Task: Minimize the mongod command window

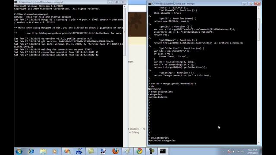Action: pyautogui.click(x=110, y=2)
